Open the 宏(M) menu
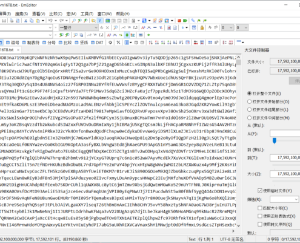The width and height of the screenshot is (300, 243). (72, 14)
